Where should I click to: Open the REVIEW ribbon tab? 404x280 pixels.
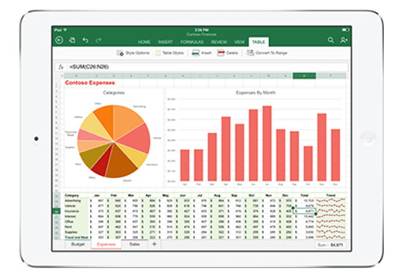[x=219, y=42]
